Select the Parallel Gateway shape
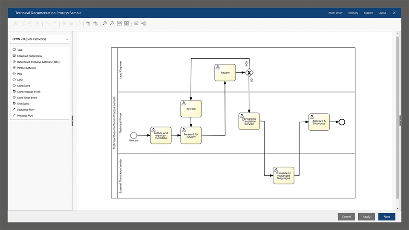The height and width of the screenshot is (230, 409). point(26,68)
